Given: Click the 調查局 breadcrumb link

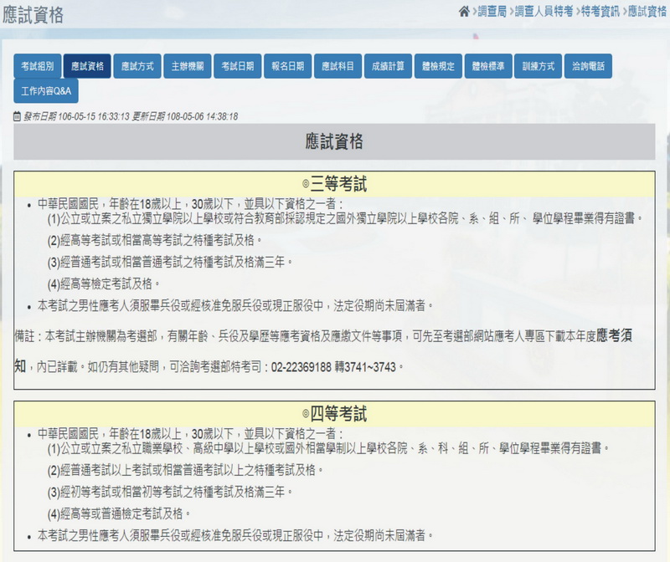Looking at the screenshot, I should point(491,11).
